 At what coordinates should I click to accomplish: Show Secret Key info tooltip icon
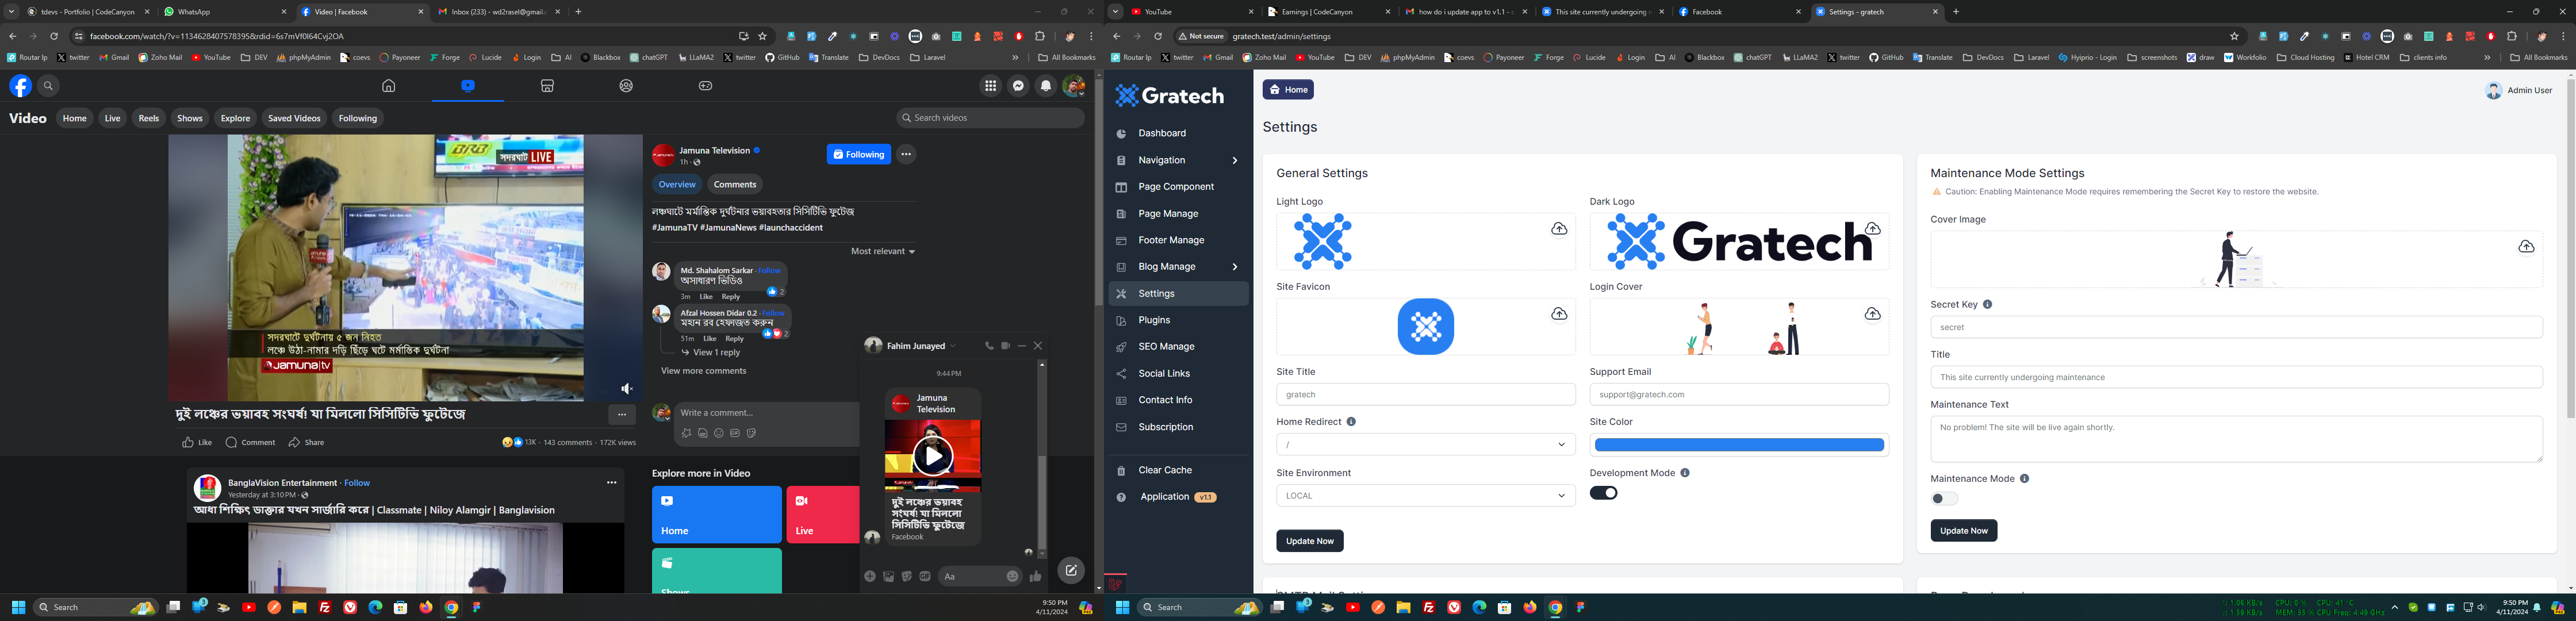tap(1987, 304)
